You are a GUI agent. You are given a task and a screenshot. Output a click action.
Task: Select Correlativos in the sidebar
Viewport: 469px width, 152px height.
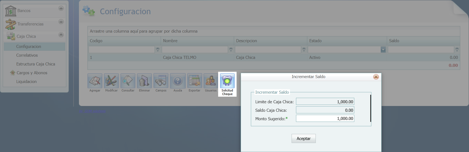tap(27, 55)
